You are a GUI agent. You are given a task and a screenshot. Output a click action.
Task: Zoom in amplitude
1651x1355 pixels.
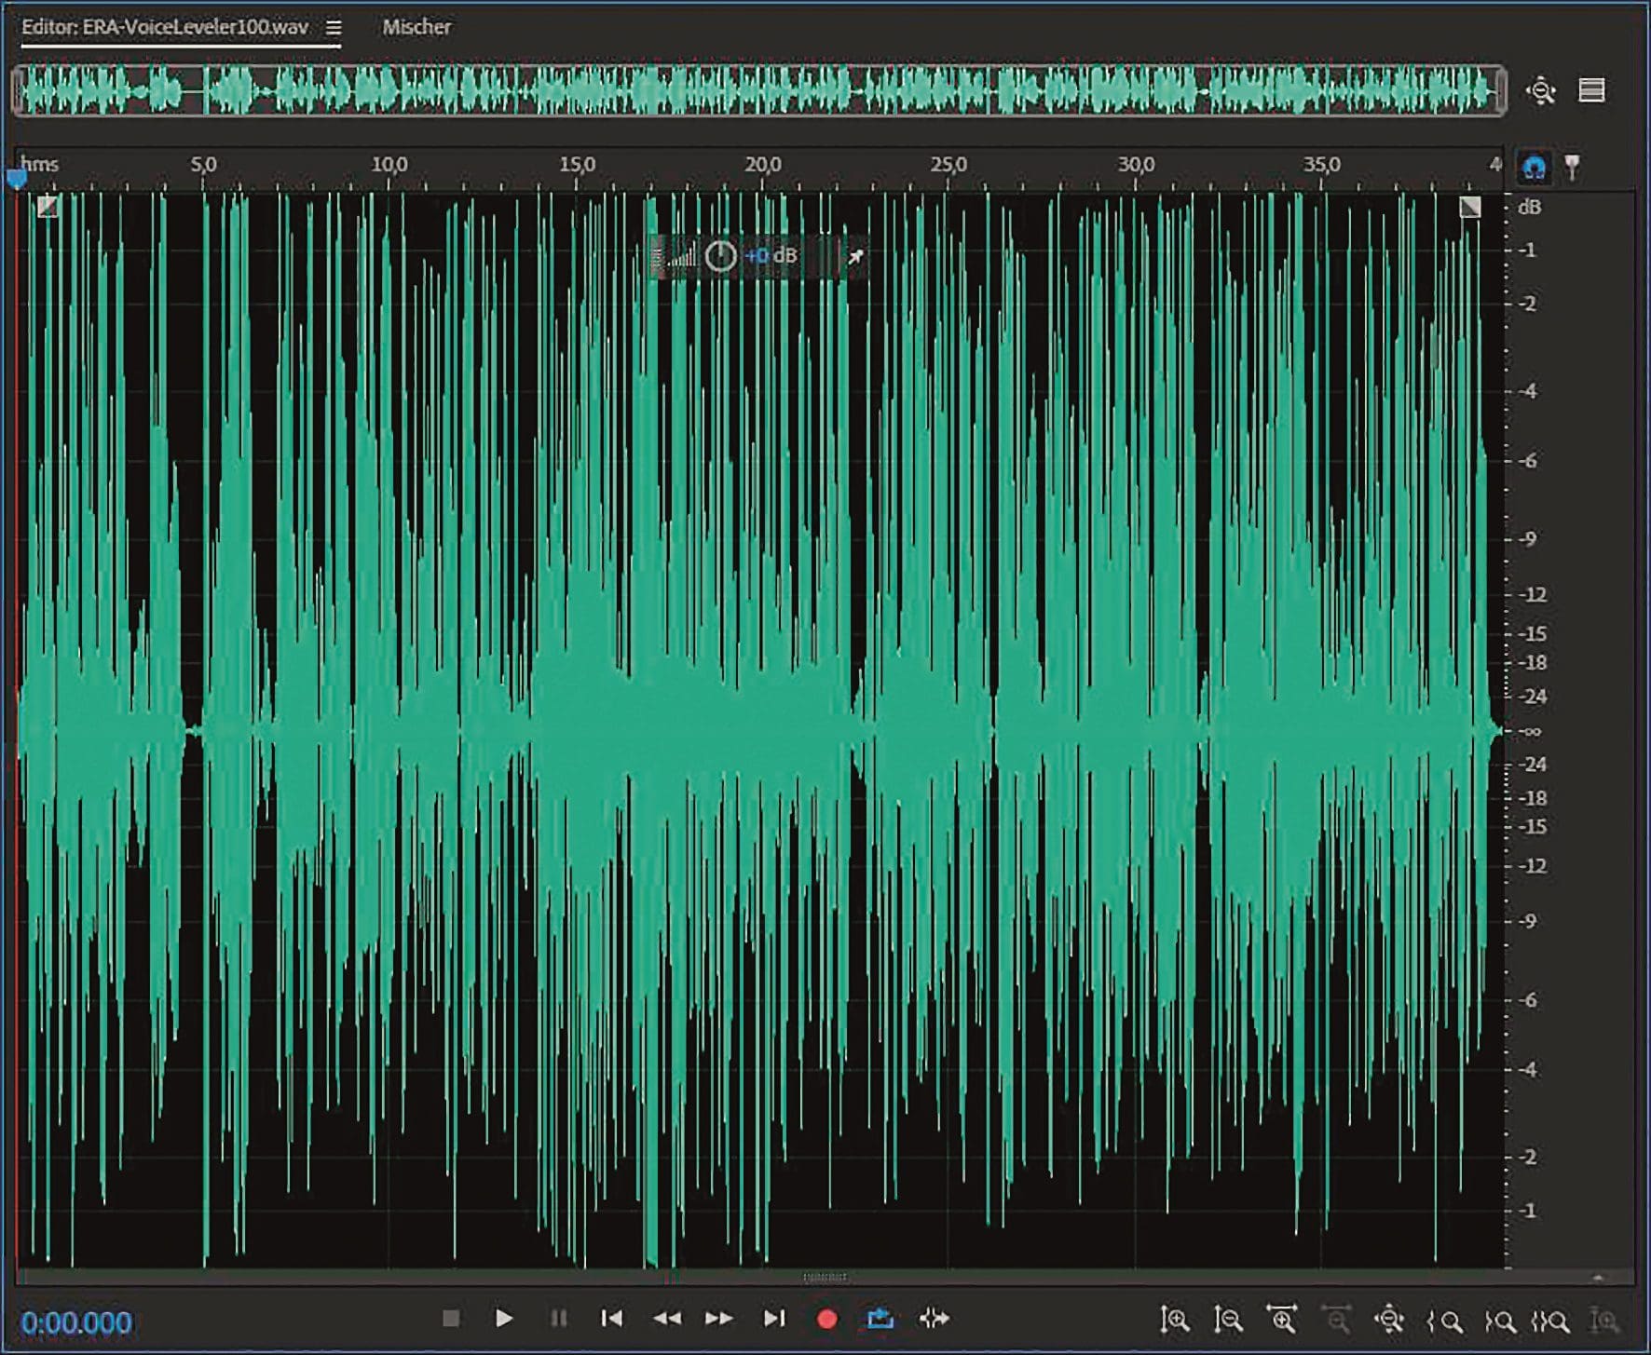[x=1175, y=1319]
